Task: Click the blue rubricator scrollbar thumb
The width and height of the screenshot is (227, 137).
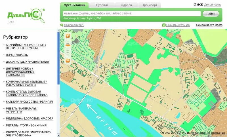Action: (x=58, y=58)
